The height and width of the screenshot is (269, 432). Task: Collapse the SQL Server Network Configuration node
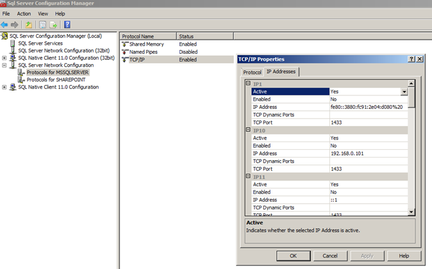coord(4,65)
